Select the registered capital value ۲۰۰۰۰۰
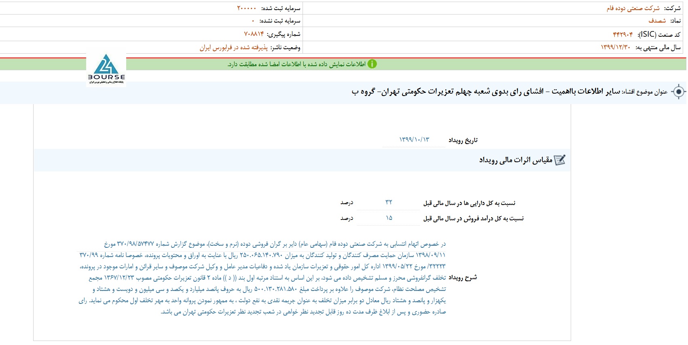 pyautogui.click(x=247, y=8)
